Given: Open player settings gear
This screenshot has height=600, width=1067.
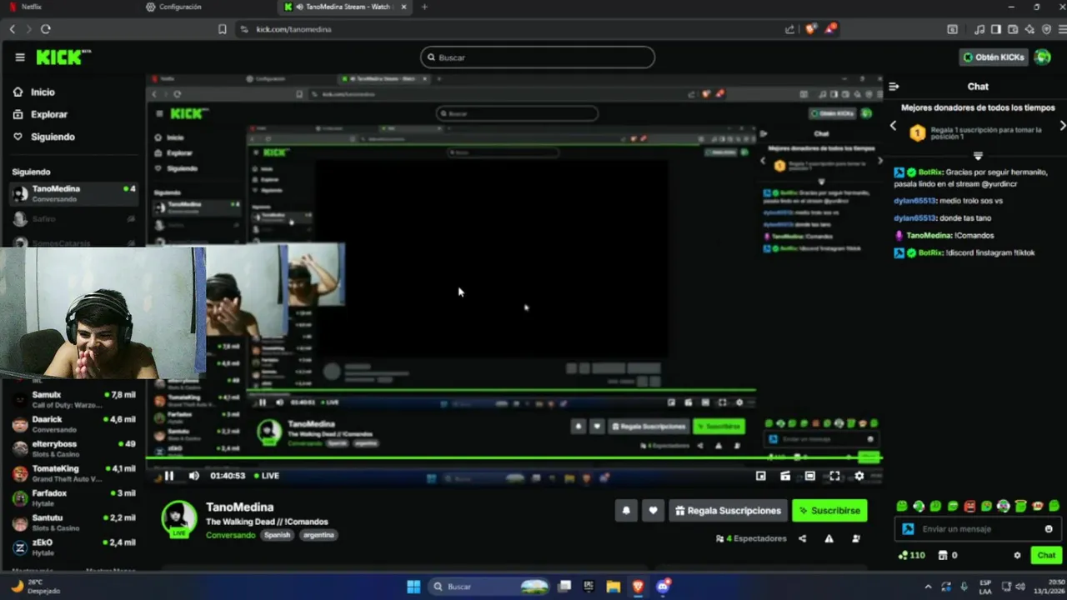Looking at the screenshot, I should coord(859,476).
